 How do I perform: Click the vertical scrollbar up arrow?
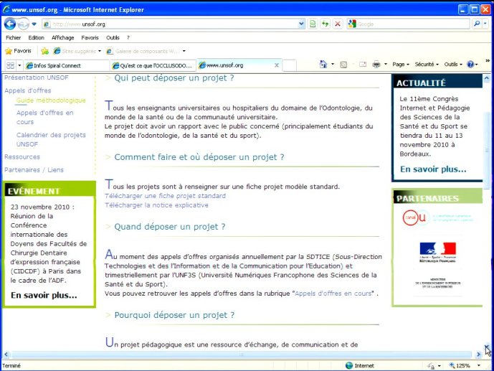click(486, 78)
